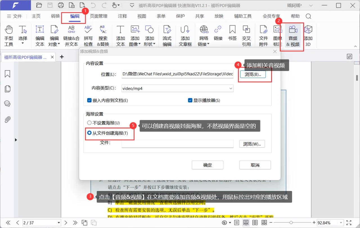Open Edit Object (编辑对象) tool

pyautogui.click(x=54, y=36)
